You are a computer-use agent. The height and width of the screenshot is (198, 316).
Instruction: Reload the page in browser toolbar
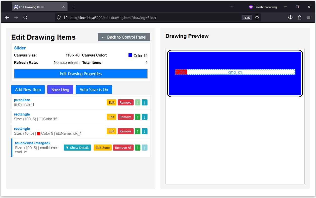click(25, 17)
